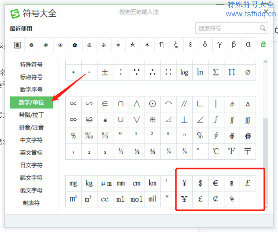Image resolution: width=278 pixels, height=232 pixels.
Task: Insert the recent γ symbol
Action: click(x=219, y=45)
